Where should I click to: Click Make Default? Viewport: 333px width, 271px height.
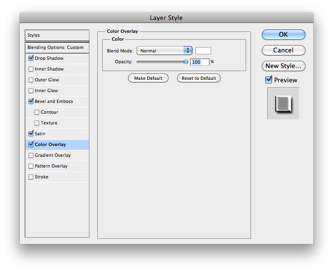pyautogui.click(x=148, y=78)
